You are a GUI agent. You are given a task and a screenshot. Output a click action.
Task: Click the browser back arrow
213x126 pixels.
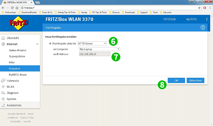pyautogui.click(x=3, y=8)
